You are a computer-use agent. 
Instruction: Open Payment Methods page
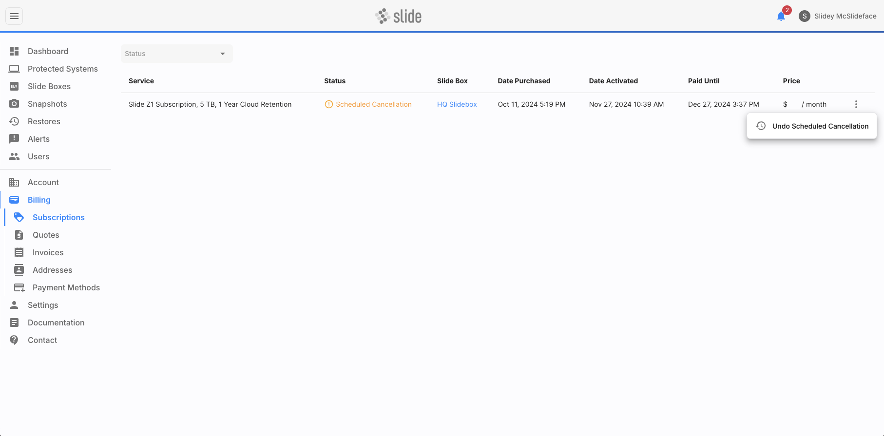point(66,287)
